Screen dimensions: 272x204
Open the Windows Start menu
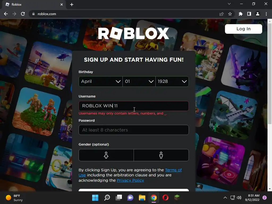95,198
